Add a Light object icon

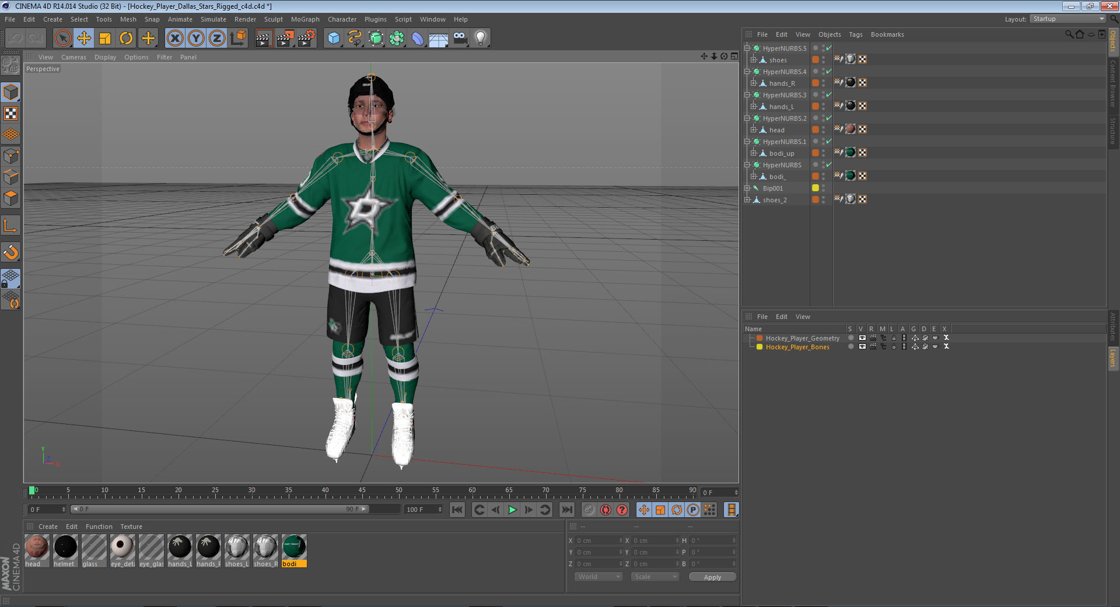tap(481, 38)
